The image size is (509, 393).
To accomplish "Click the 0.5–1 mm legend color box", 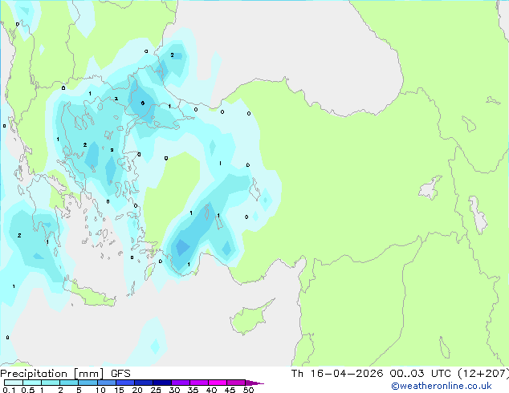I will (32, 383).
